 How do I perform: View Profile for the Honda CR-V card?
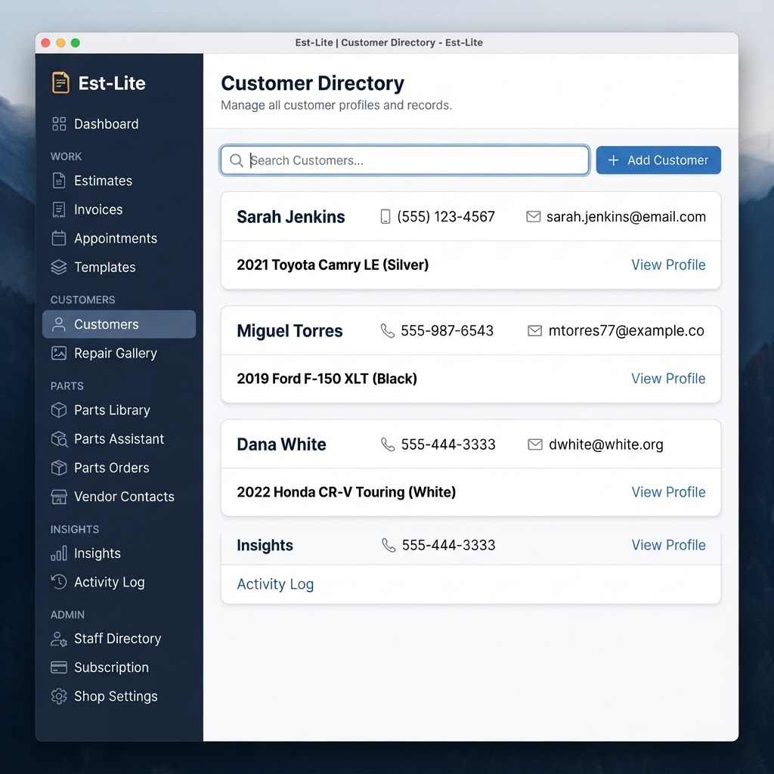point(668,492)
